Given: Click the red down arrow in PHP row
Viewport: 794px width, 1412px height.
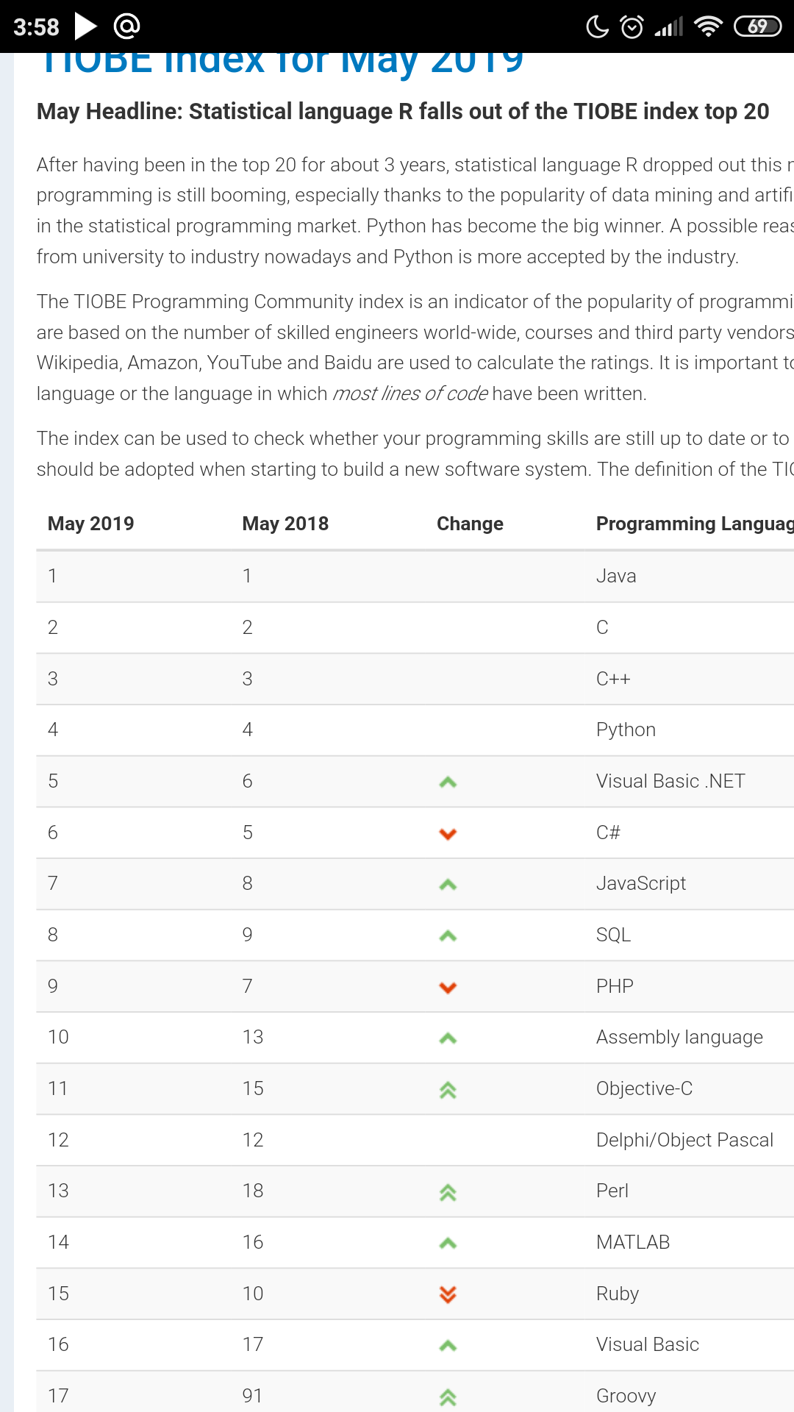Looking at the screenshot, I should tap(448, 987).
